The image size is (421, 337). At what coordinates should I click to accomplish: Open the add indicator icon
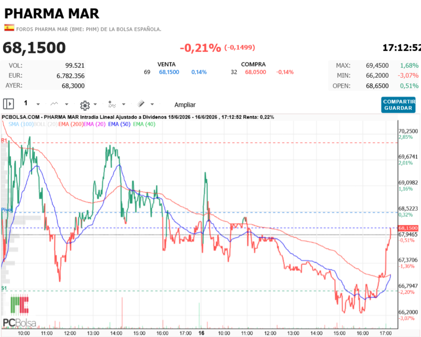[112, 104]
